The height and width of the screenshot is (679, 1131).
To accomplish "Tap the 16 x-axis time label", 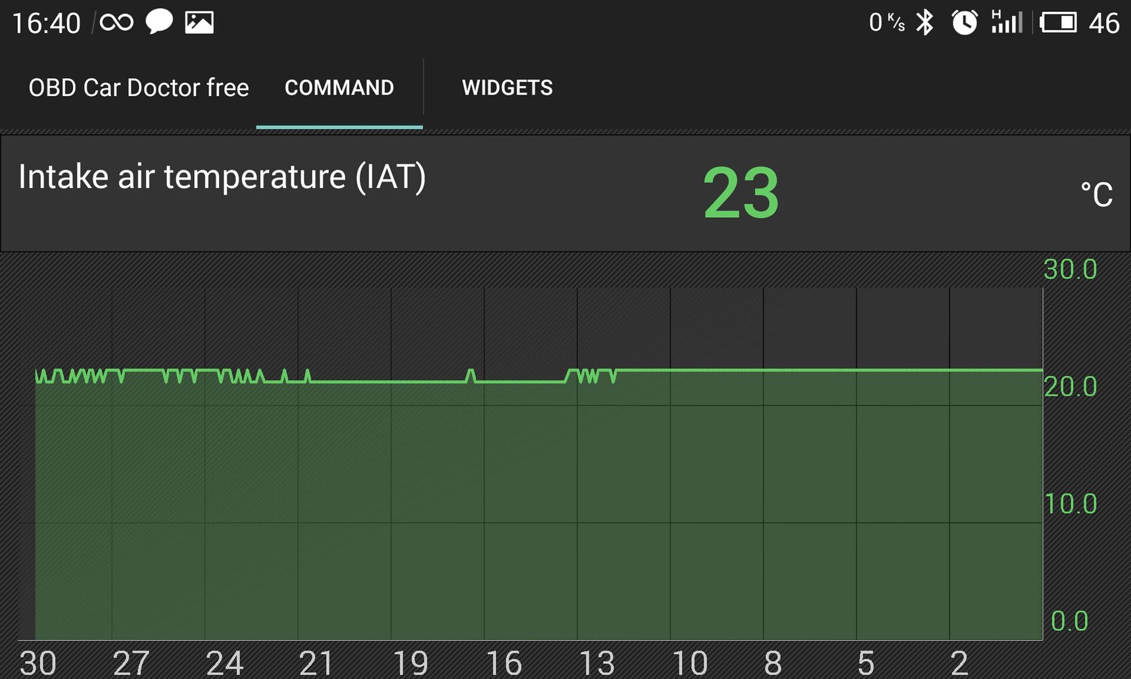I will tap(504, 663).
